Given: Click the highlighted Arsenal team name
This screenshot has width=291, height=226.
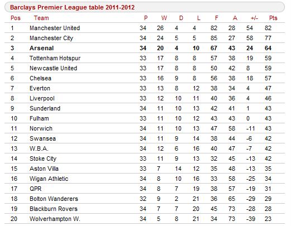Looking at the screenshot, I should [42, 48].
